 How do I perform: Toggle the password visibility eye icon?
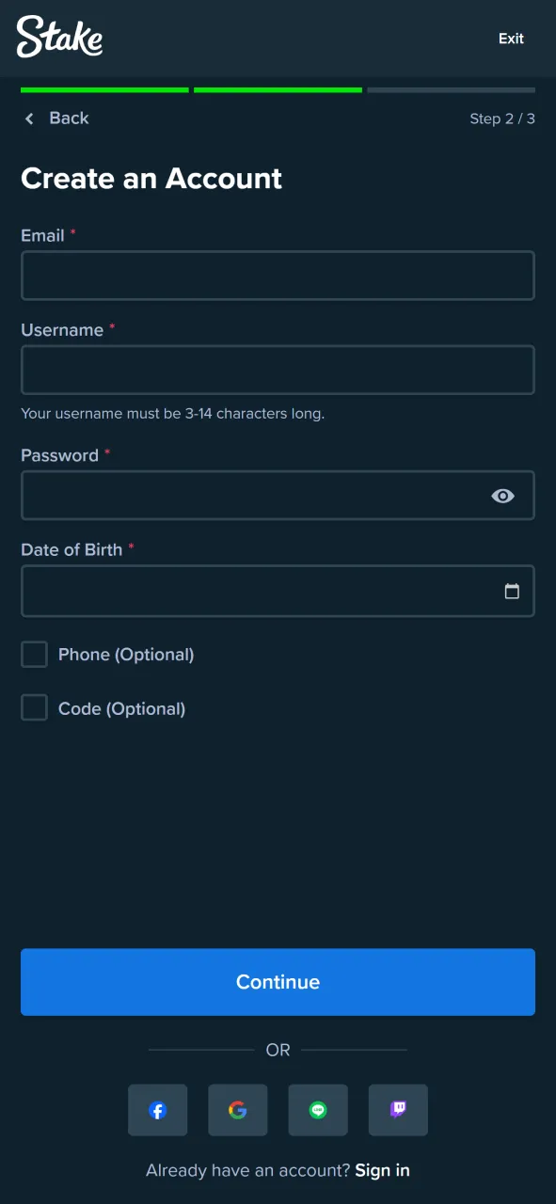502,496
